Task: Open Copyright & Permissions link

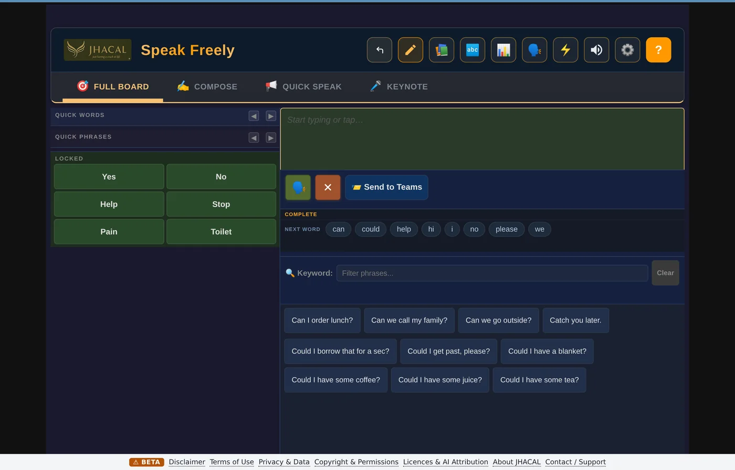Action: (356, 462)
